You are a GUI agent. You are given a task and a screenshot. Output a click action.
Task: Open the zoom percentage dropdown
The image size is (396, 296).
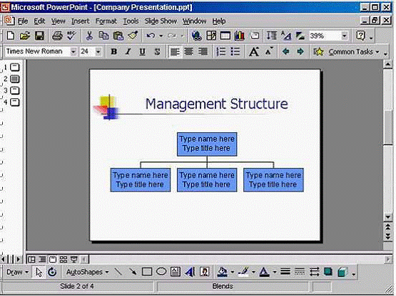pos(344,36)
